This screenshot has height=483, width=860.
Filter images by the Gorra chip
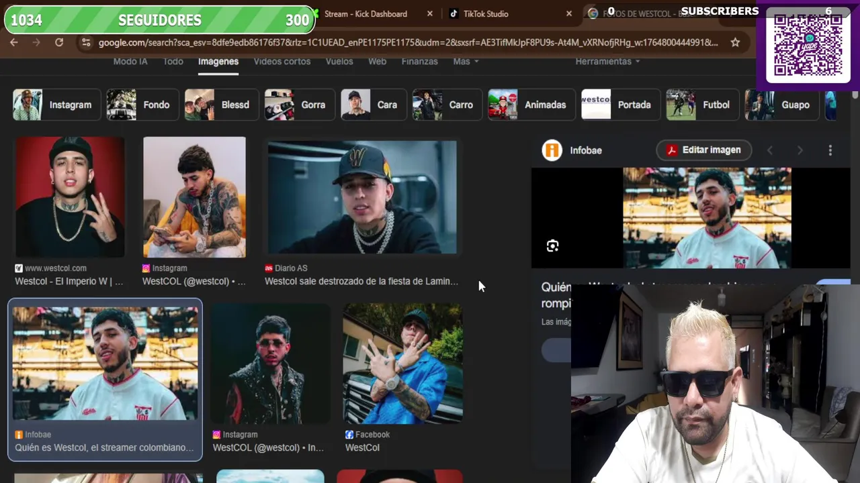[299, 105]
